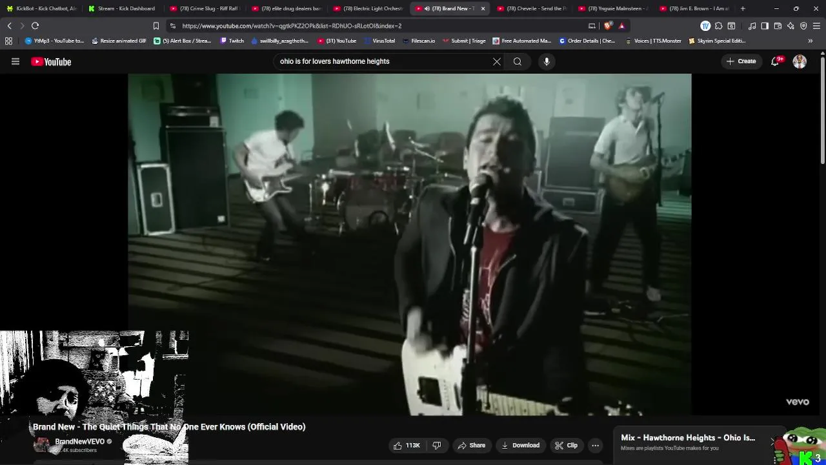This screenshot has width=826, height=465.
Task: Share the video
Action: pos(471,445)
